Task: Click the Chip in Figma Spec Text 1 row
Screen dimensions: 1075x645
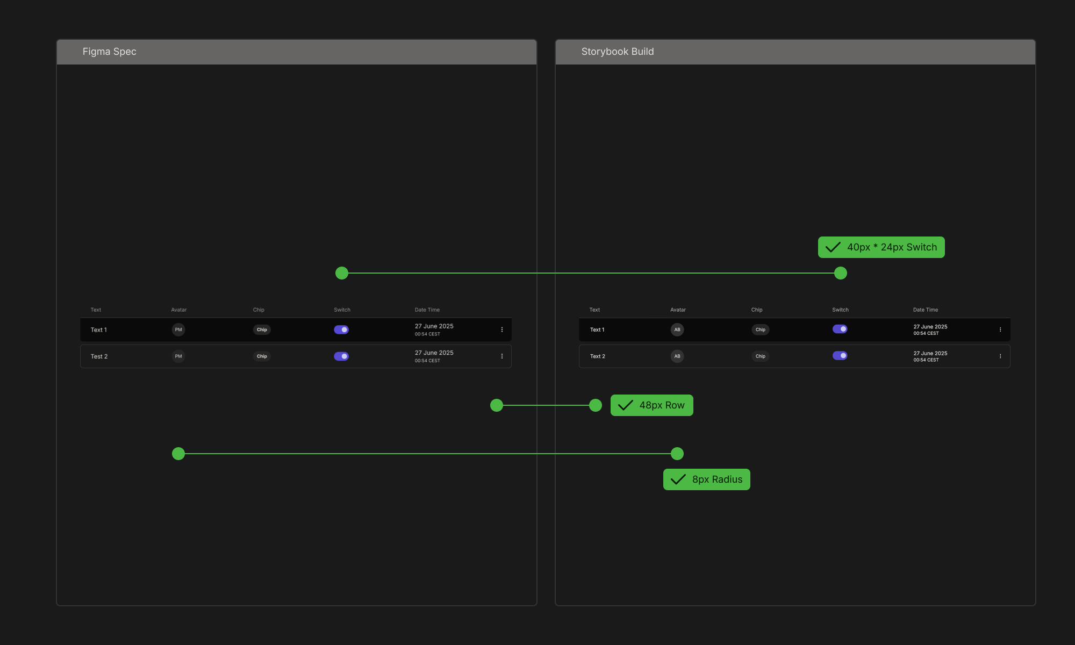Action: [262, 329]
